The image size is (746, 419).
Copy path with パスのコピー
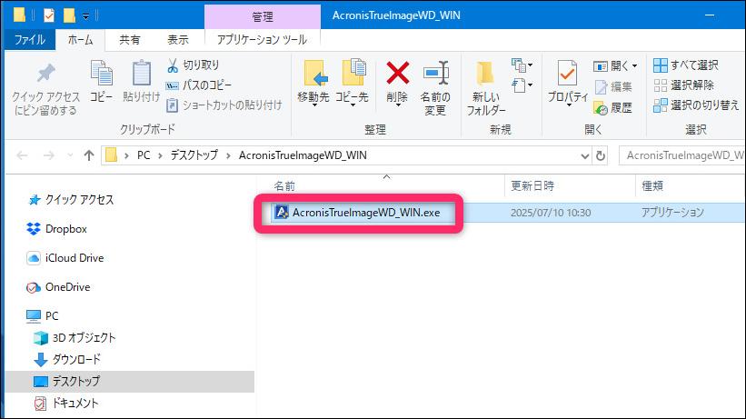click(x=199, y=85)
